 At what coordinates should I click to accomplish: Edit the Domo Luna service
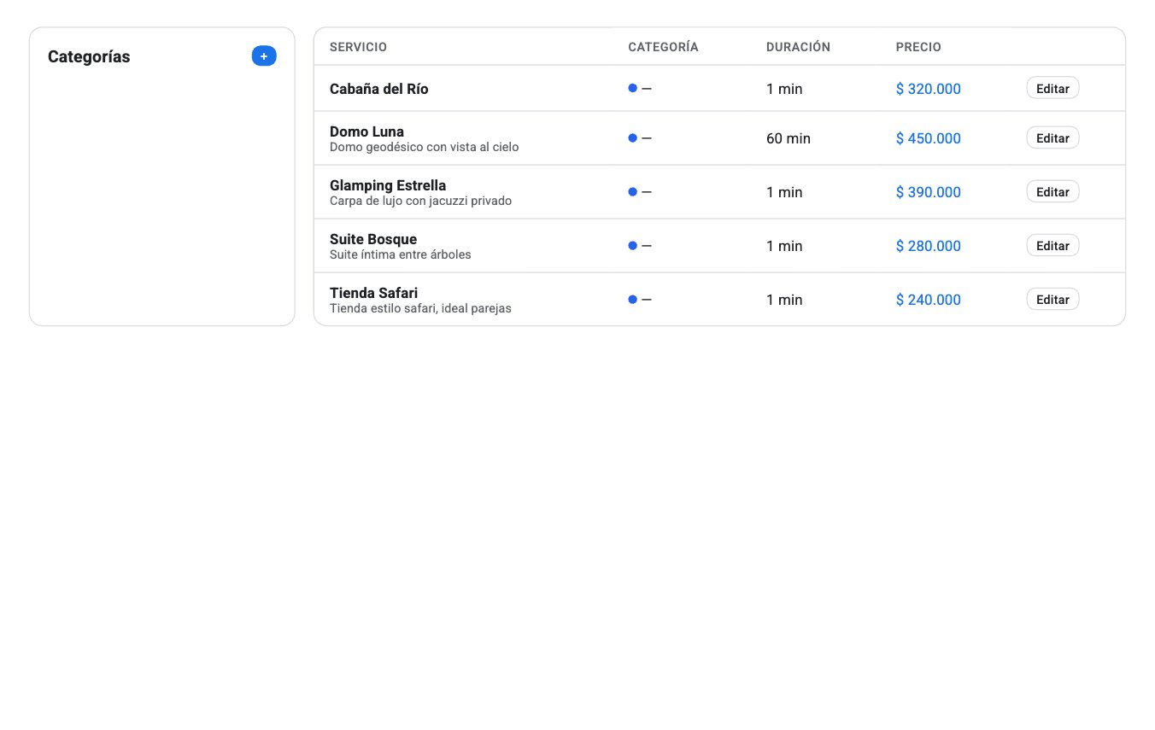coord(1052,137)
